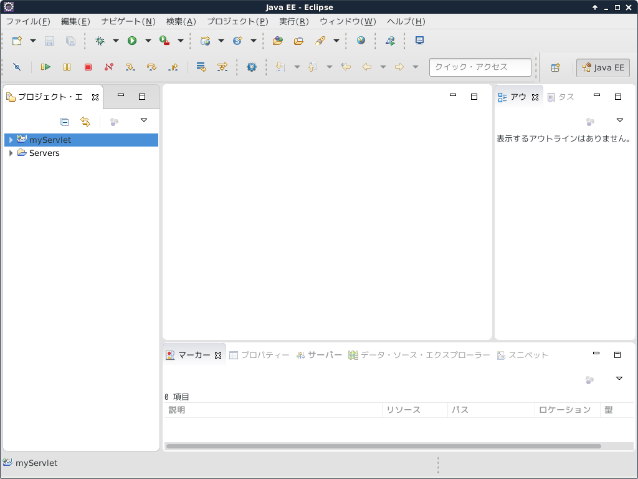This screenshot has height=479, width=638.
Task: Click the Resume debug icon
Action: [x=45, y=67]
